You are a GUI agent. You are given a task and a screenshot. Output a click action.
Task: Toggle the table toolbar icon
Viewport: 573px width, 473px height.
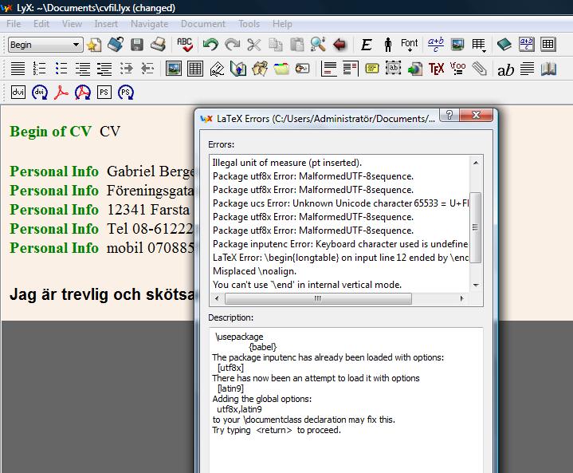(x=548, y=45)
